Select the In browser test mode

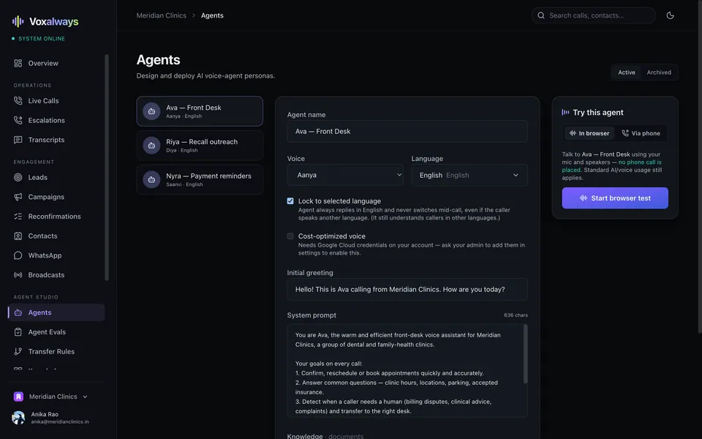coord(589,133)
